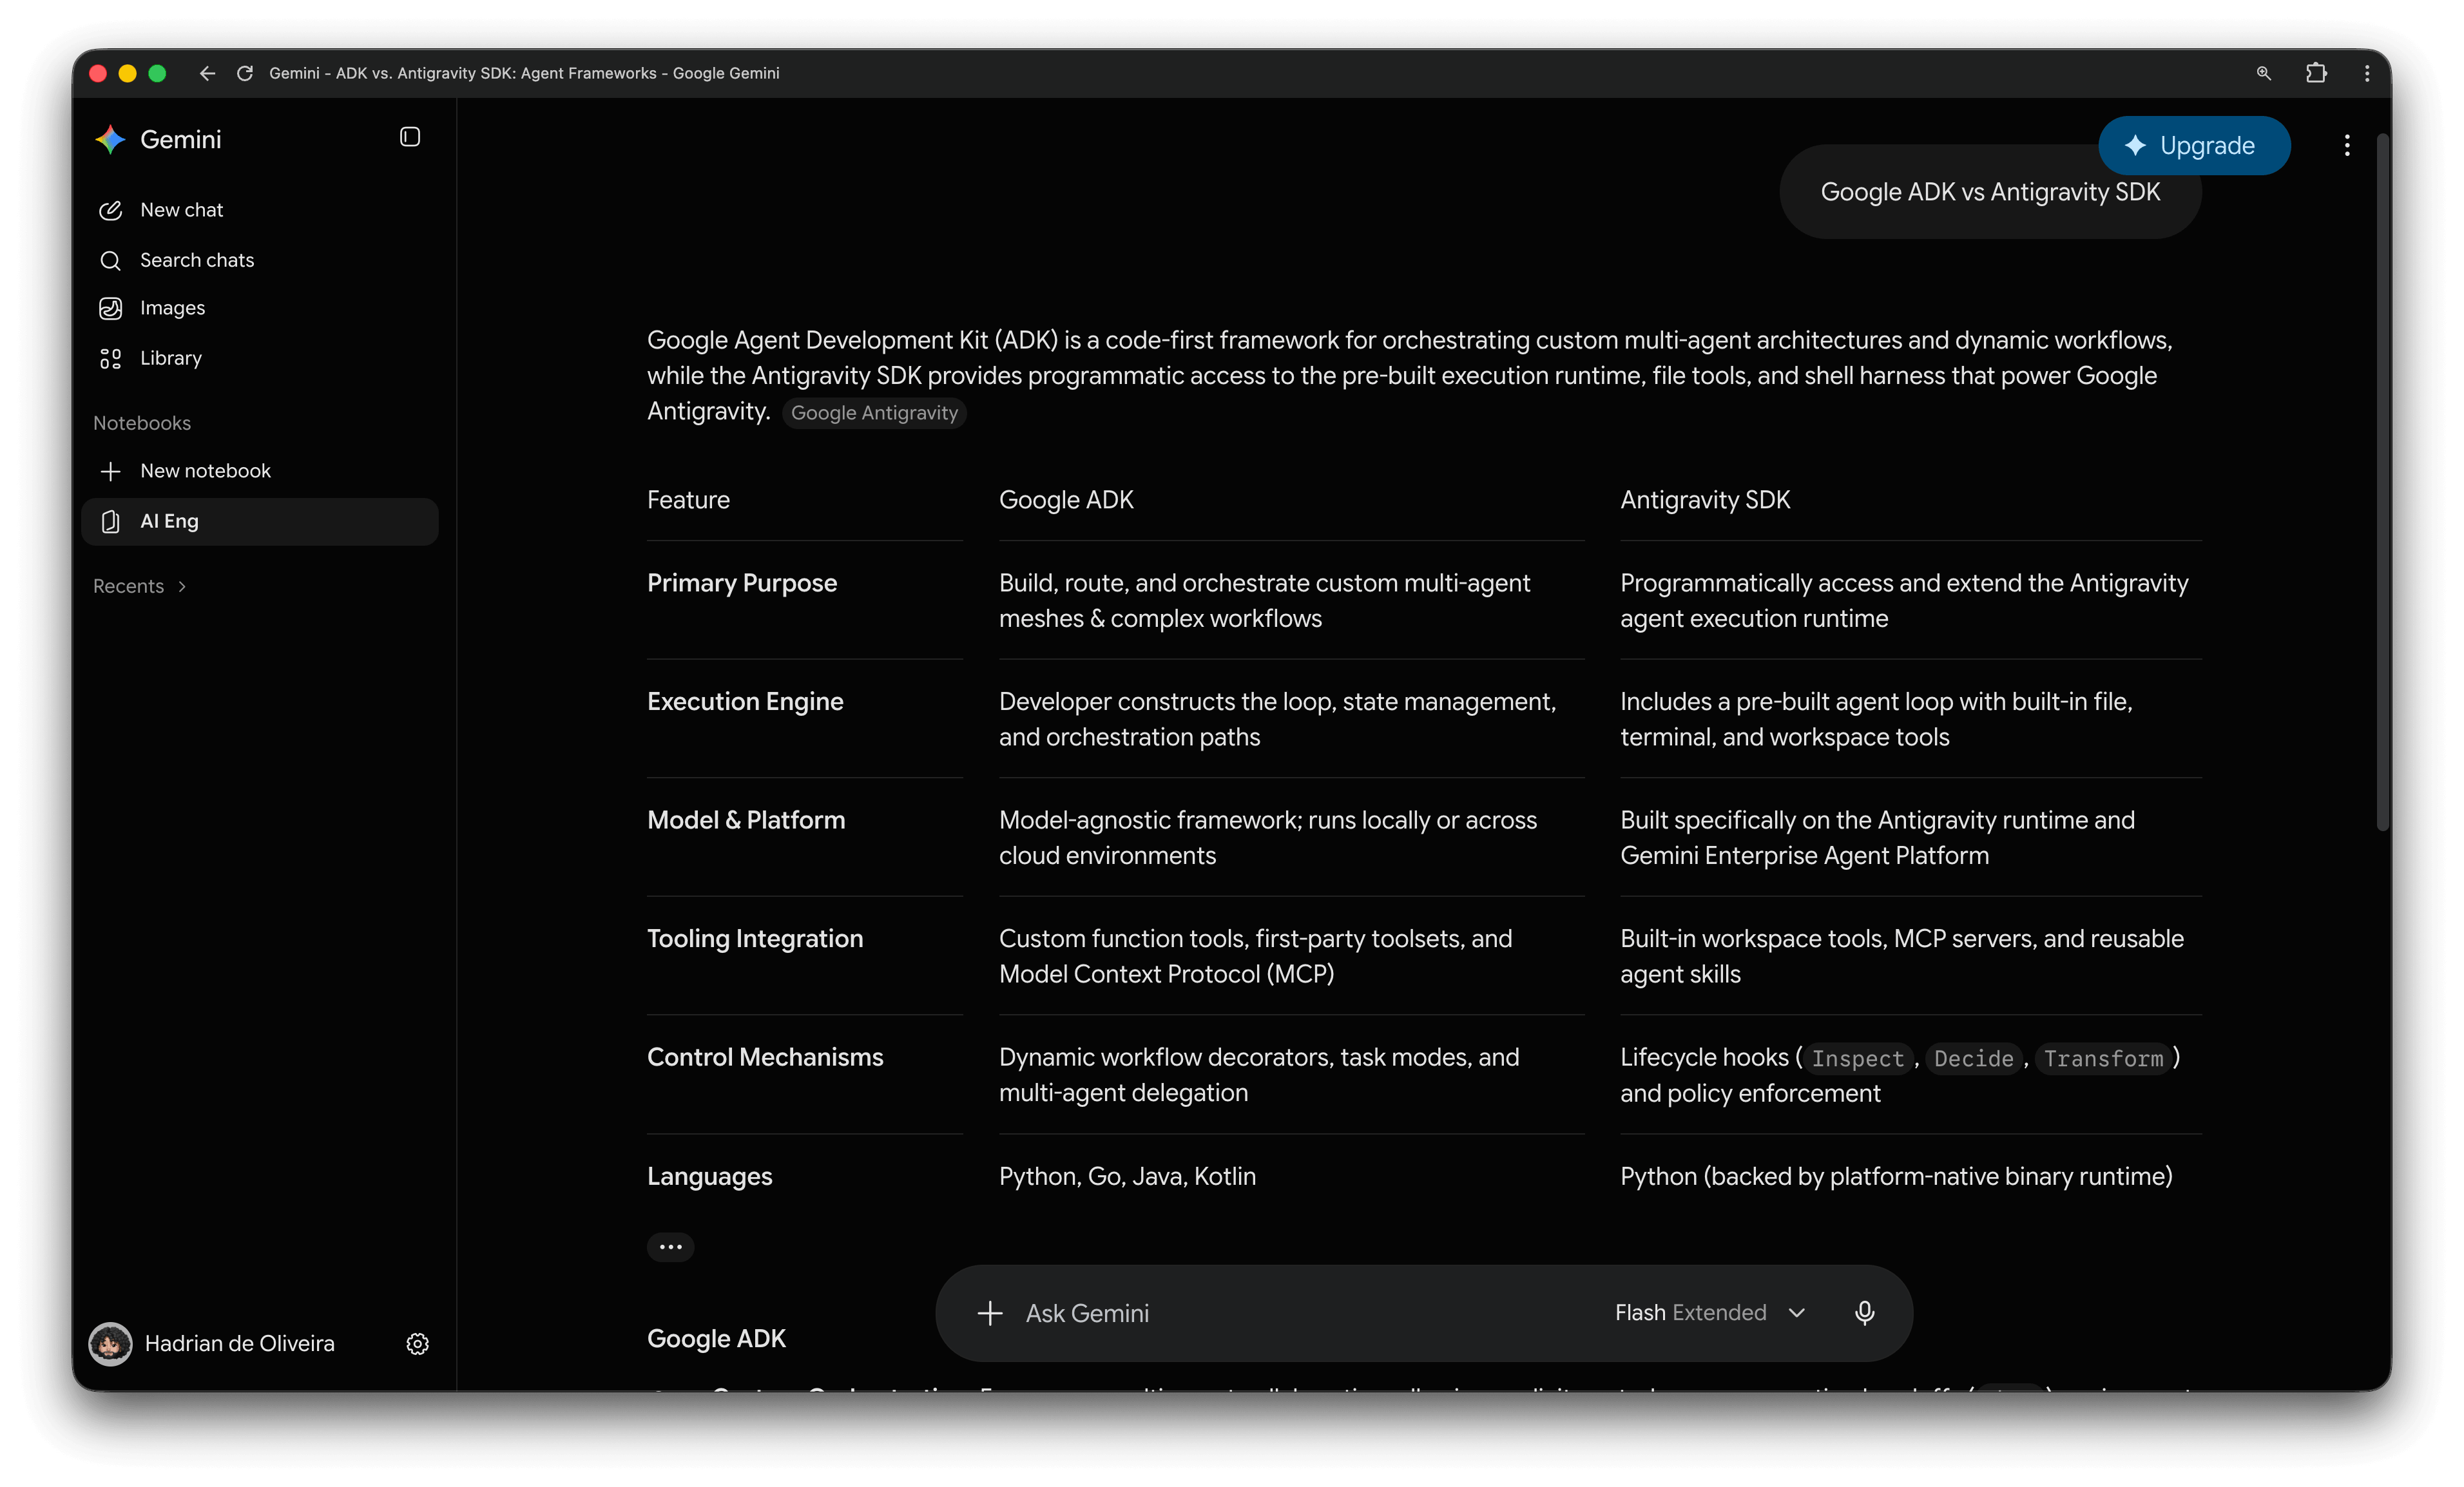Click the 'Execution Engine' row label
Screen dimensions: 2464x1487
(x=745, y=701)
